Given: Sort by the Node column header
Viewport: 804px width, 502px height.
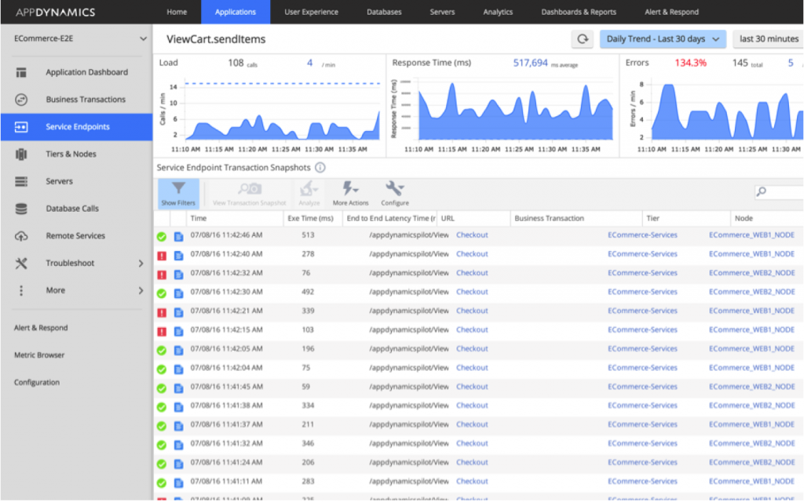Looking at the screenshot, I should 767,218.
